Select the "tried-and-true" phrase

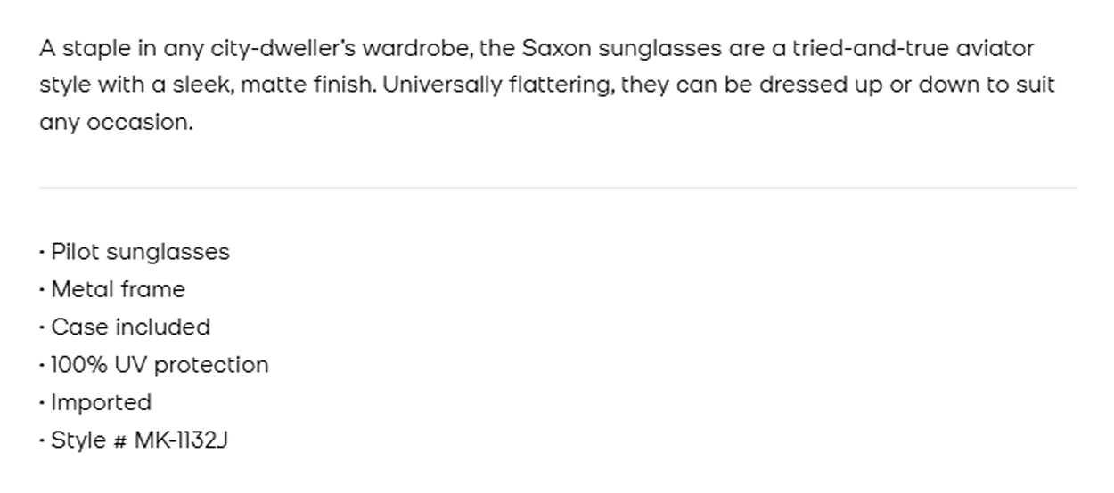click(x=866, y=48)
